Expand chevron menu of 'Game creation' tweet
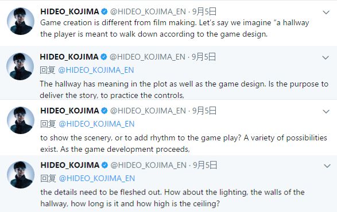 (326, 12)
